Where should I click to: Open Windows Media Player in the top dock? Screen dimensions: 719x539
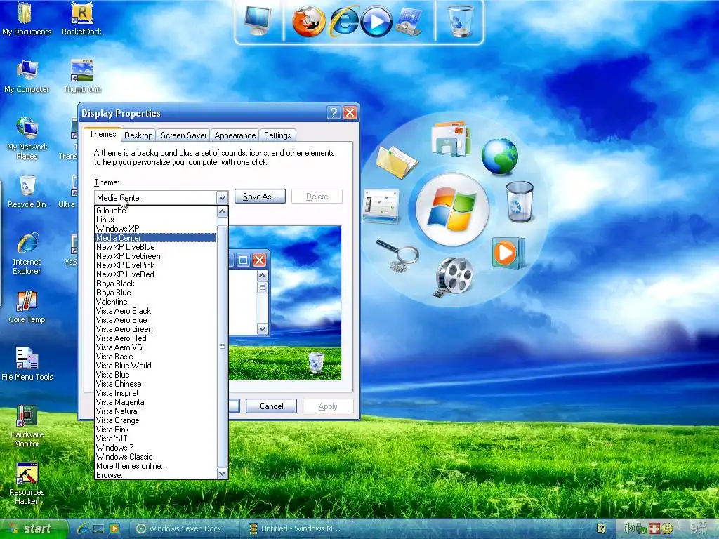coord(376,22)
